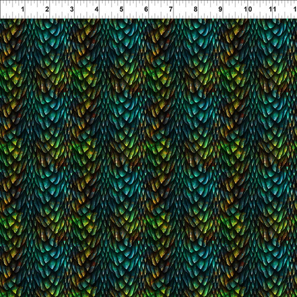Select the ruler's number 7 label
The height and width of the screenshot is (297, 297).
[170, 9]
